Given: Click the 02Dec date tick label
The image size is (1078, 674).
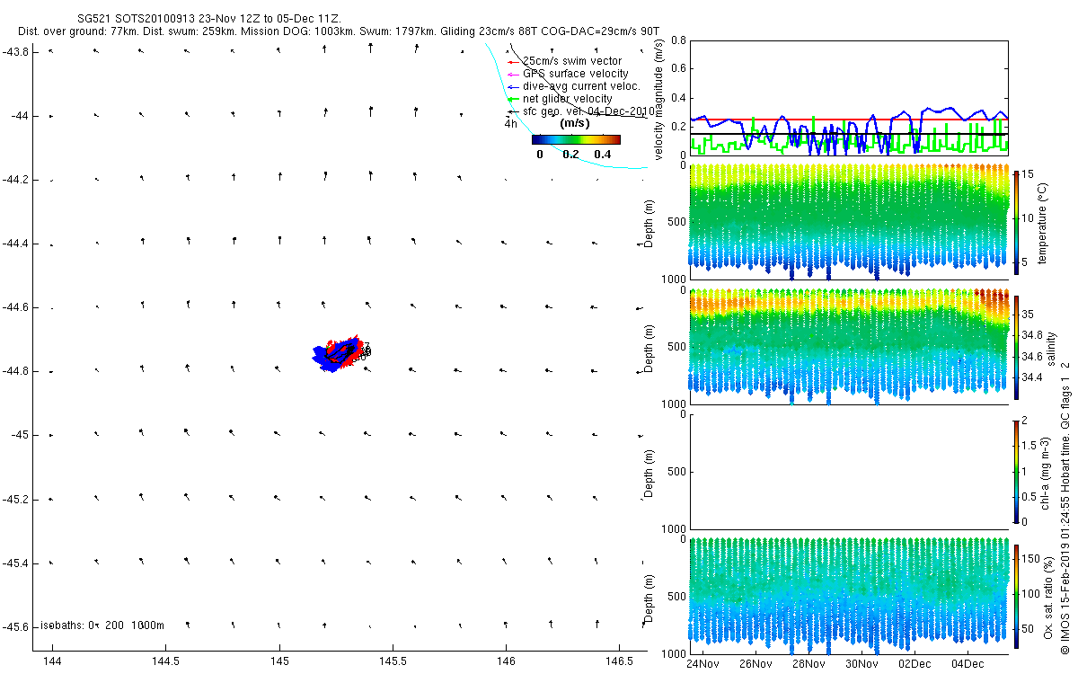Looking at the screenshot, I should click(915, 664).
